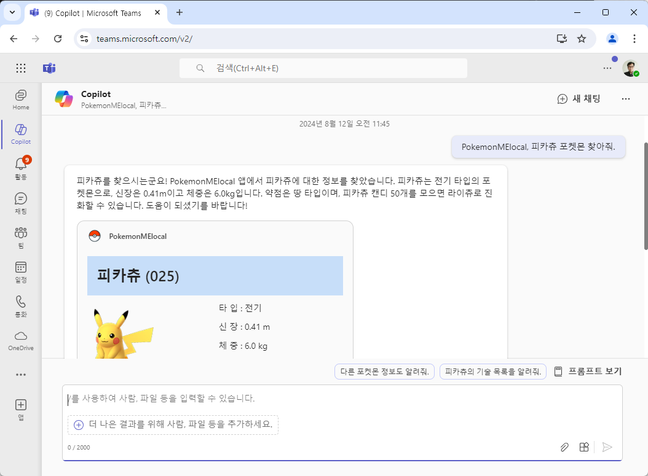Image resolution: width=648 pixels, height=476 pixels.
Task: Open OneDrive from the sidebar
Action: (x=21, y=341)
